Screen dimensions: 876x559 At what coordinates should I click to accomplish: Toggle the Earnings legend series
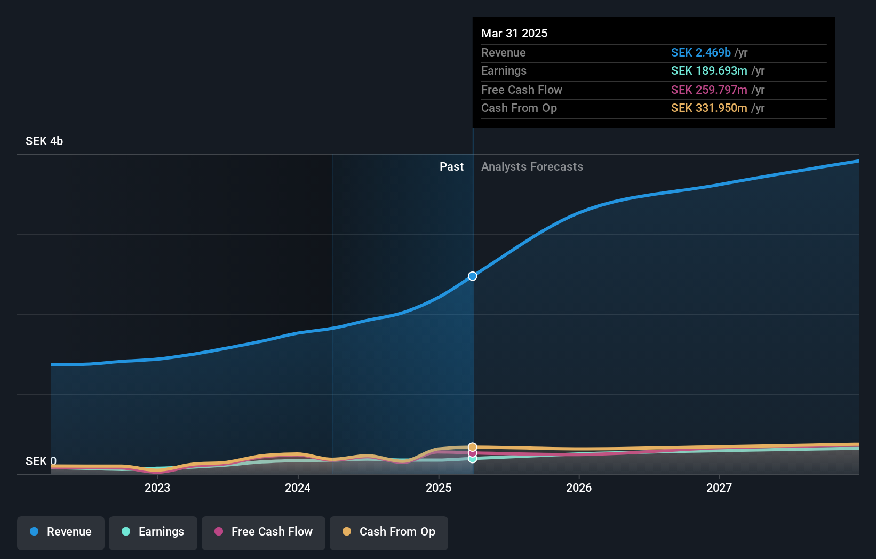click(153, 533)
